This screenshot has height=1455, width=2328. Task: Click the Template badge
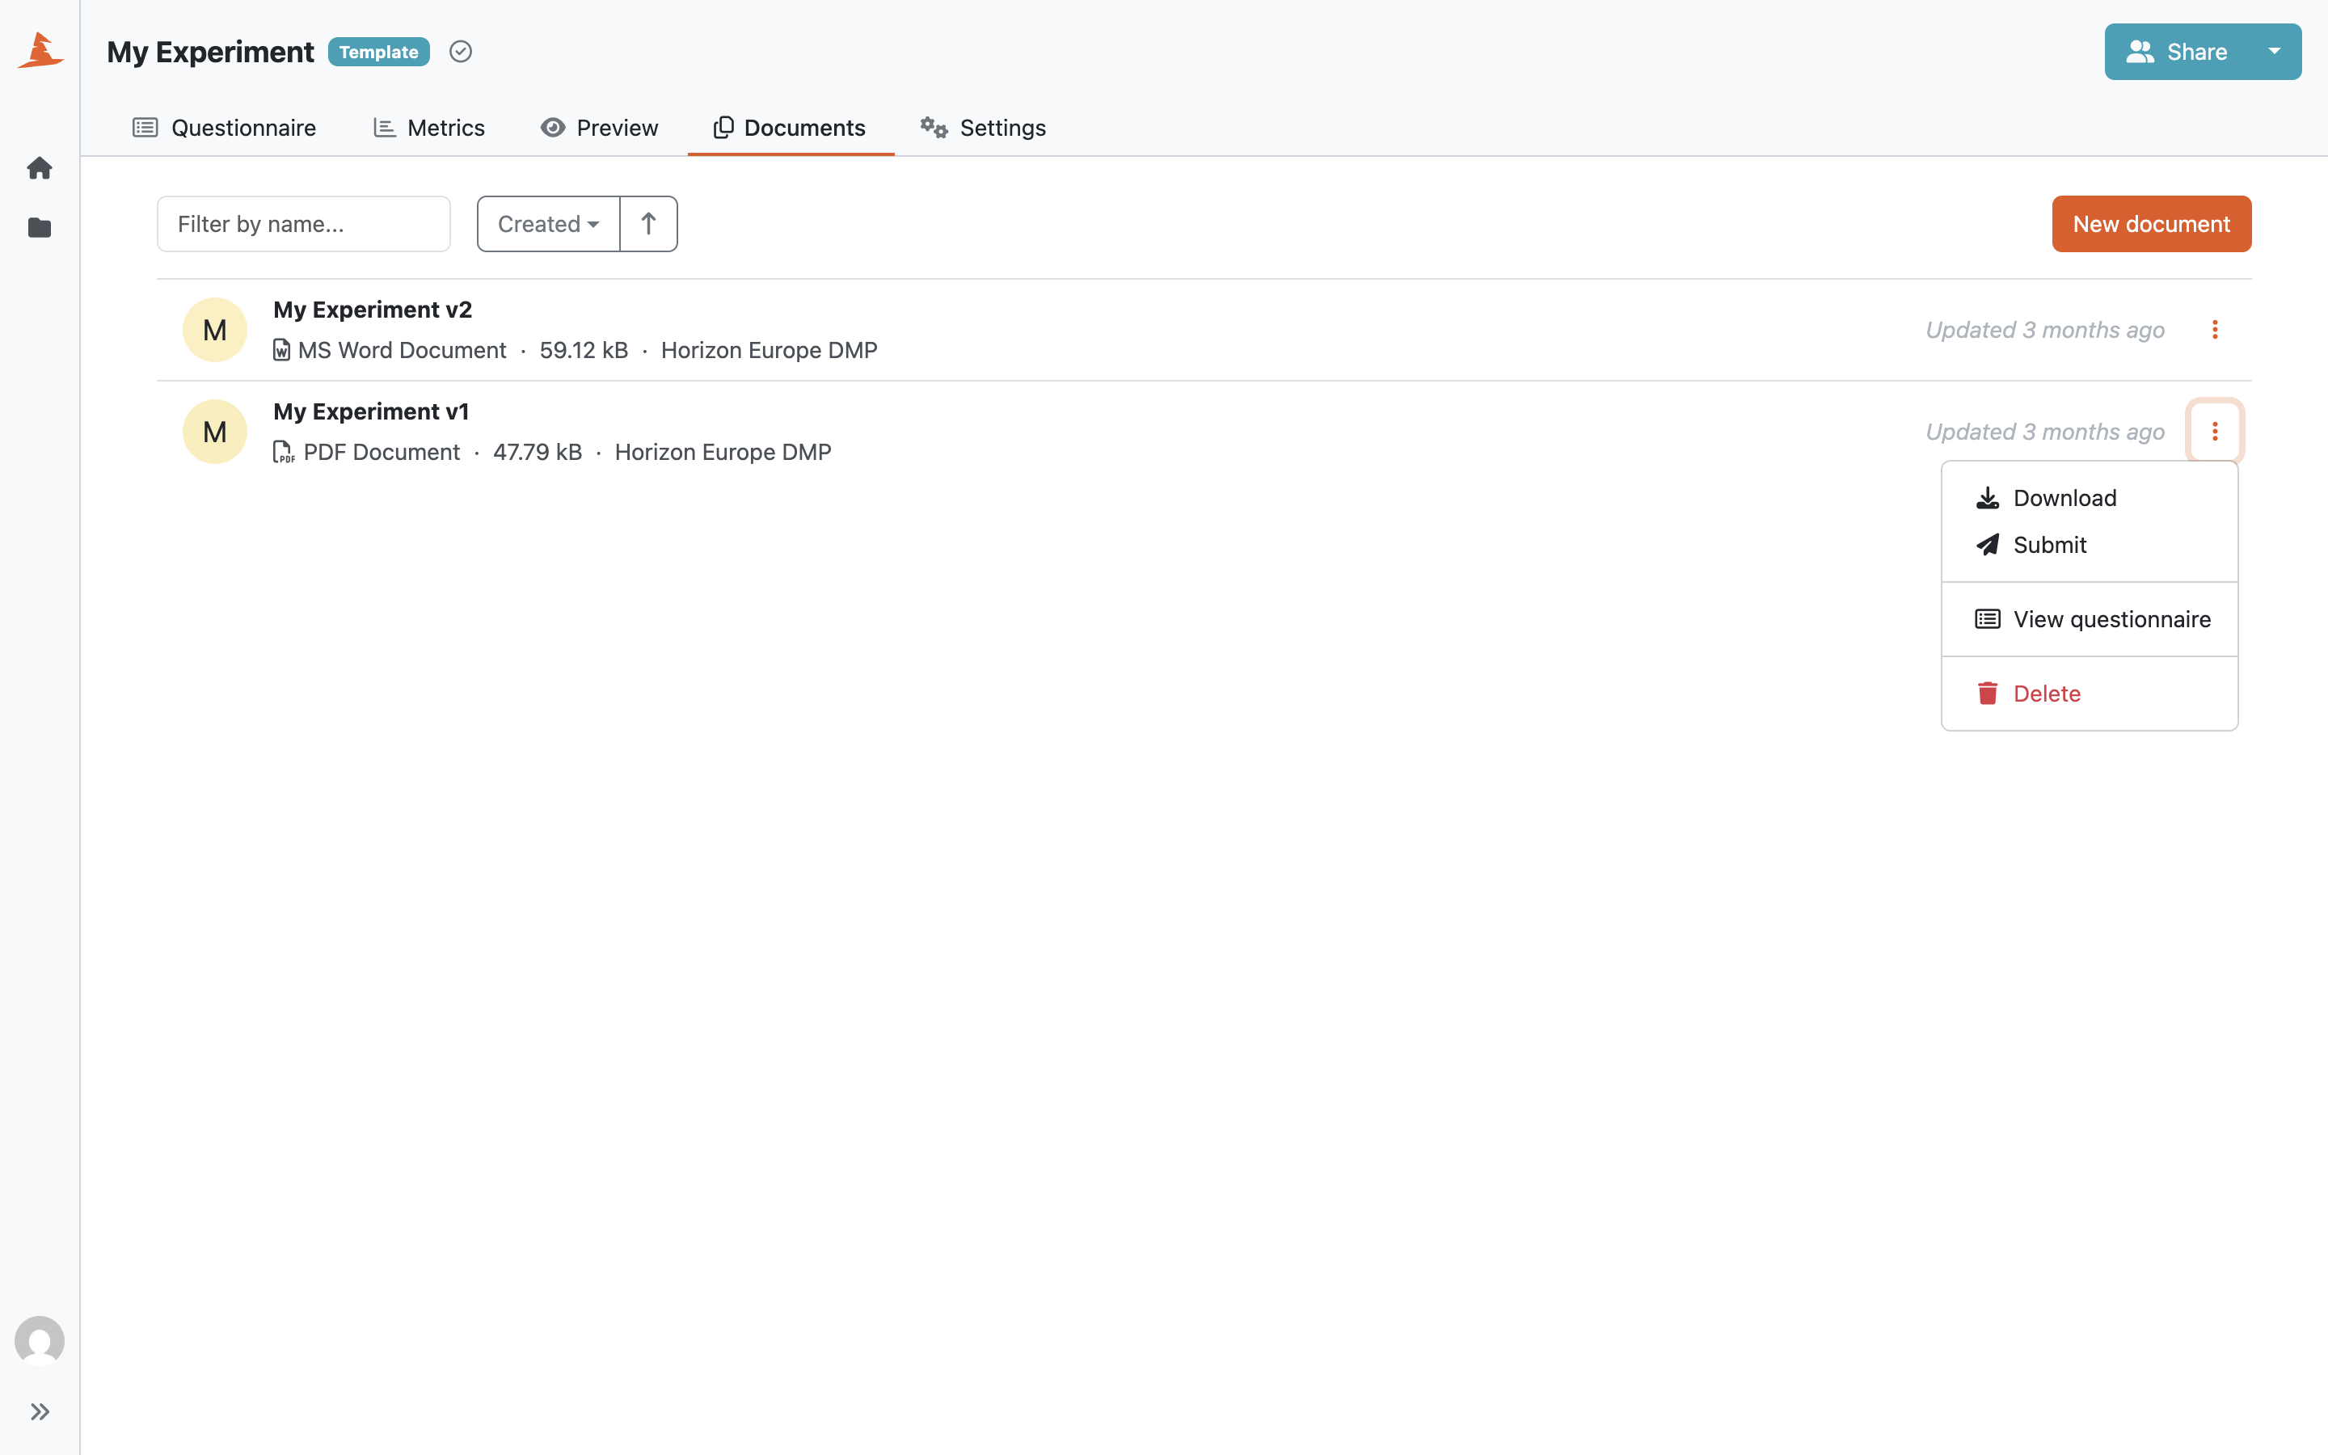click(378, 52)
